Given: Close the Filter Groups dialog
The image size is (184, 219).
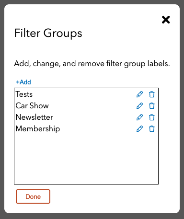Looking at the screenshot, I should tap(166, 20).
